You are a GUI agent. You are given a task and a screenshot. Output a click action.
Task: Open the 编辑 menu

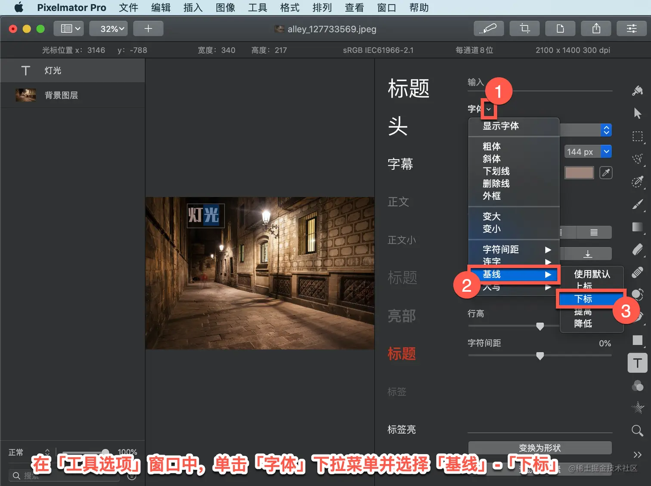point(161,7)
